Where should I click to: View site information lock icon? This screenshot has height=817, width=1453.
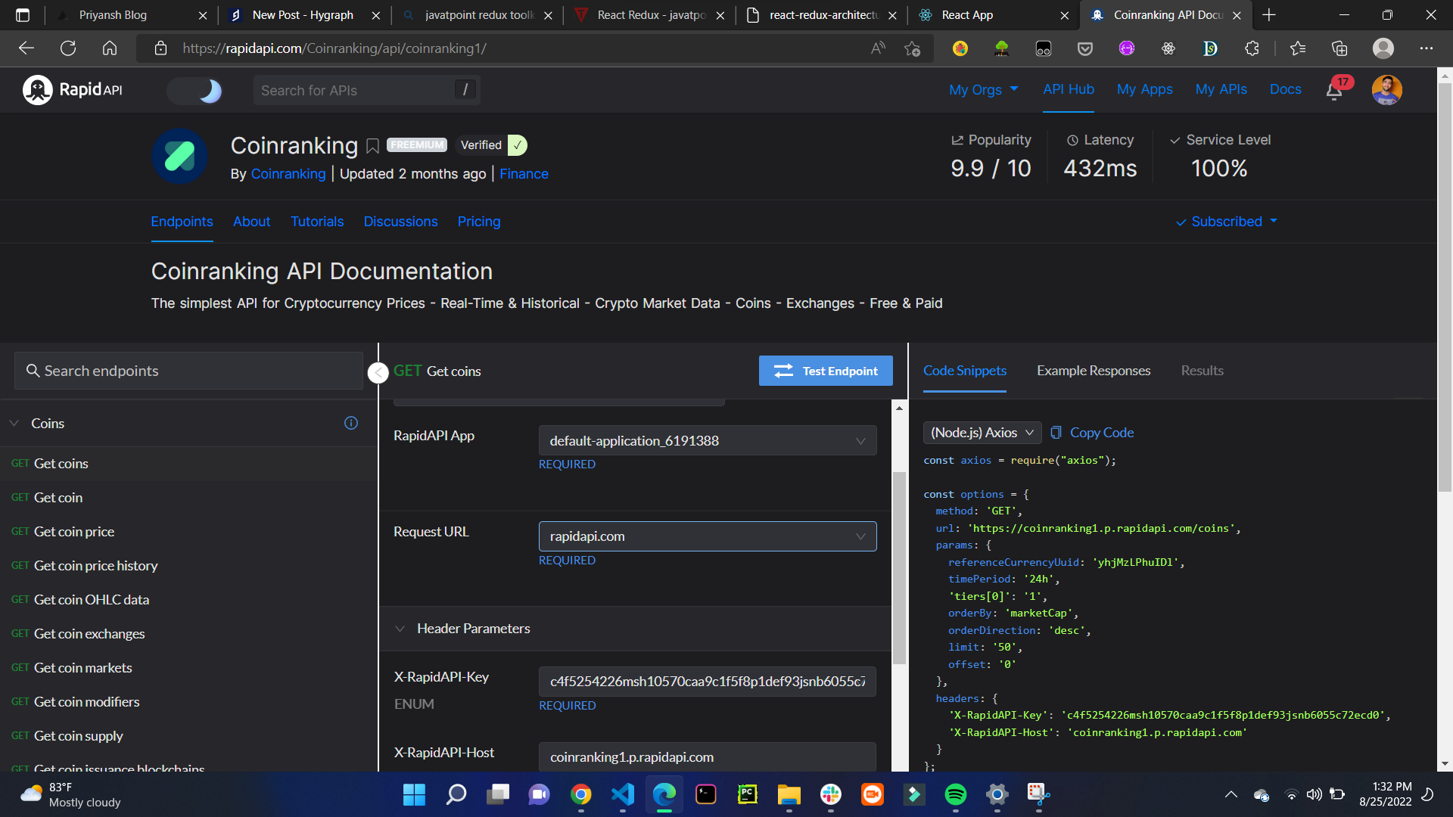[160, 48]
